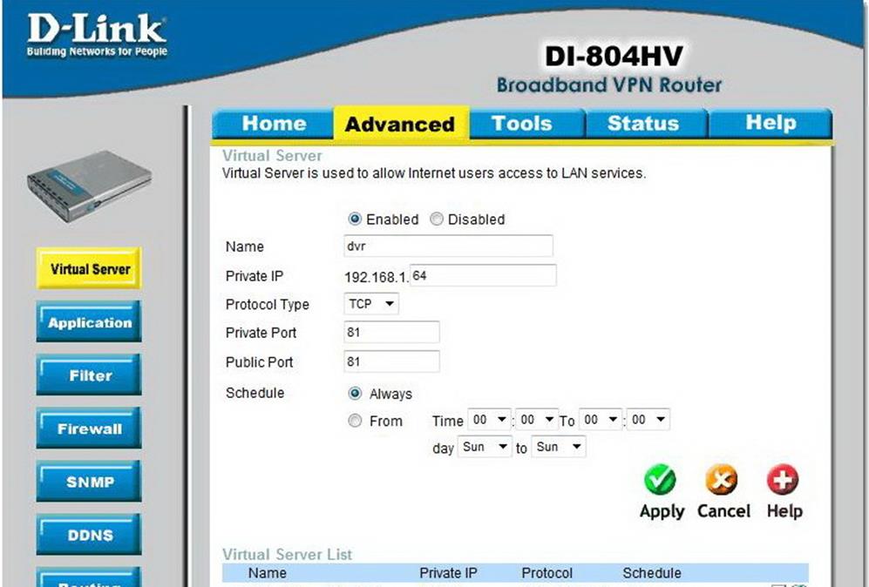Viewport: 869px width, 587px height.
Task: Click the D-Link logo
Action: [x=96, y=35]
